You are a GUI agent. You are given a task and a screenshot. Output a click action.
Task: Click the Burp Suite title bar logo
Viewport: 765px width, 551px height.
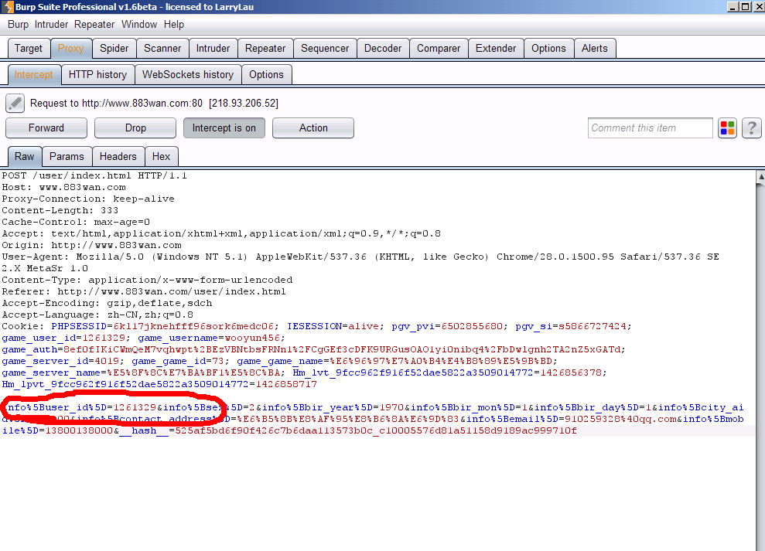(7, 7)
